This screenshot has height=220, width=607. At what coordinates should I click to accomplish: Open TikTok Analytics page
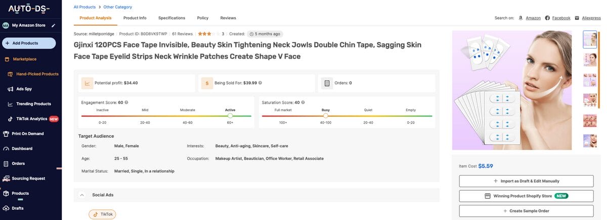33,119
